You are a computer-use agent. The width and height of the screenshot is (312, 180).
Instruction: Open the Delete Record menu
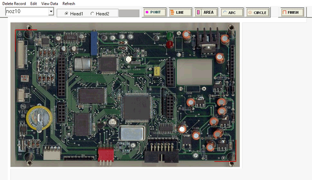14,4
